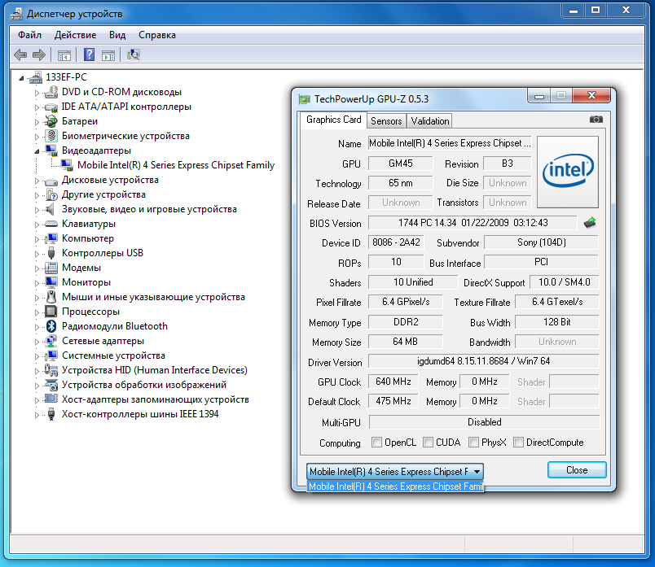Image resolution: width=655 pixels, height=567 pixels.
Task: Open the GPU selection dropdown
Action: 477,471
